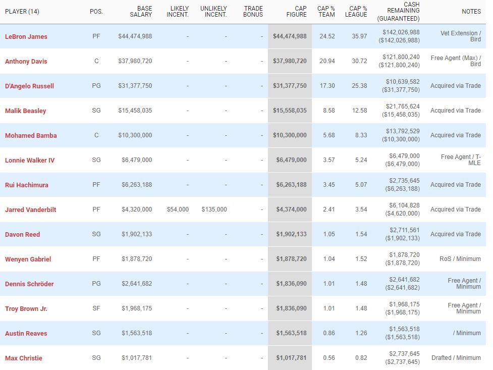Click Jarred Vanderbilt cap figure $4,374,000
Screen dimensions: 493x370
[291, 209]
